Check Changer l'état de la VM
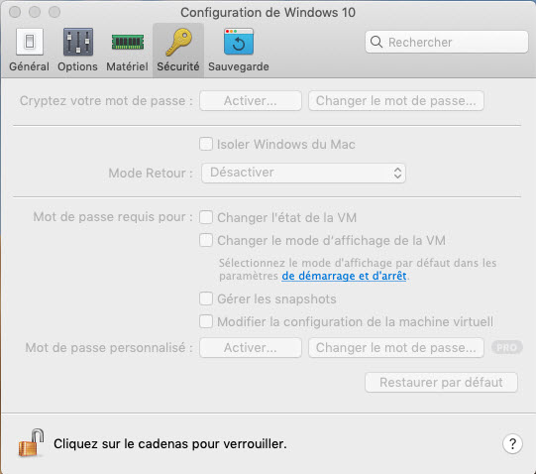This screenshot has width=536, height=474. (206, 217)
